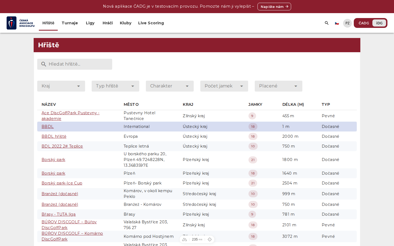The height and width of the screenshot is (246, 394).
Task: Click the DÉLKA (M) column header
Action: [293, 104]
